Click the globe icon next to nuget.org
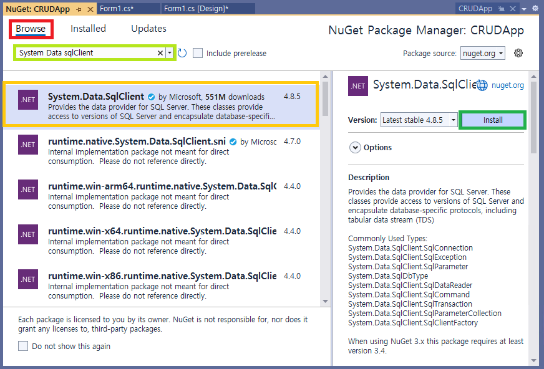This screenshot has height=369, width=544. pos(482,85)
